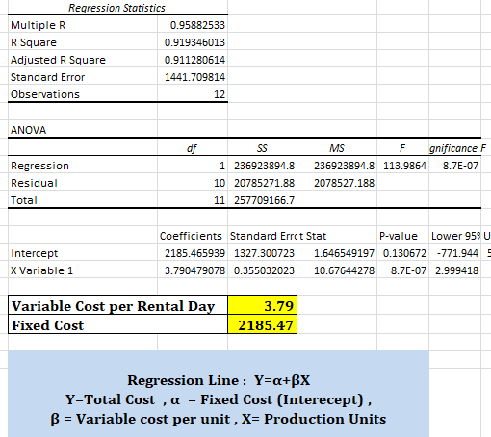The height and width of the screenshot is (437, 491).
Task: Select the Significance F column header
Action: pos(455,148)
